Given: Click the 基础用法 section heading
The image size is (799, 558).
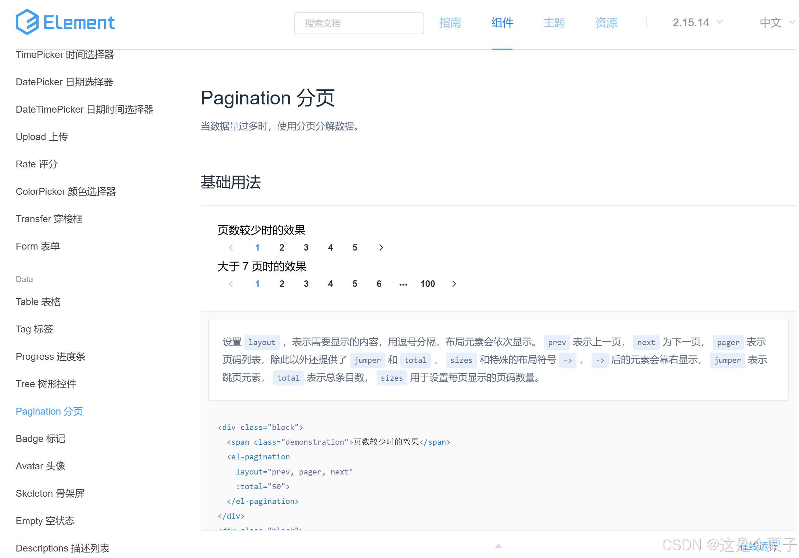Looking at the screenshot, I should 231,182.
